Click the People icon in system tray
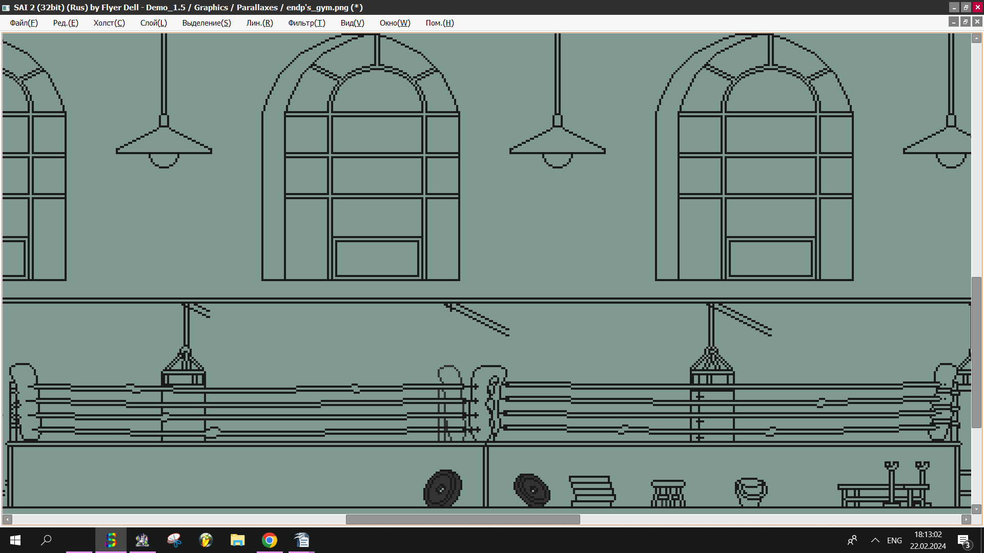 click(x=852, y=540)
